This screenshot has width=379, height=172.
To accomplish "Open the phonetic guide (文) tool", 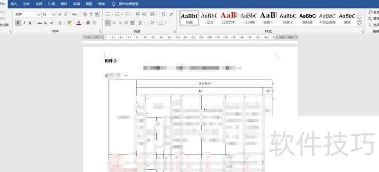I will [x=91, y=14].
